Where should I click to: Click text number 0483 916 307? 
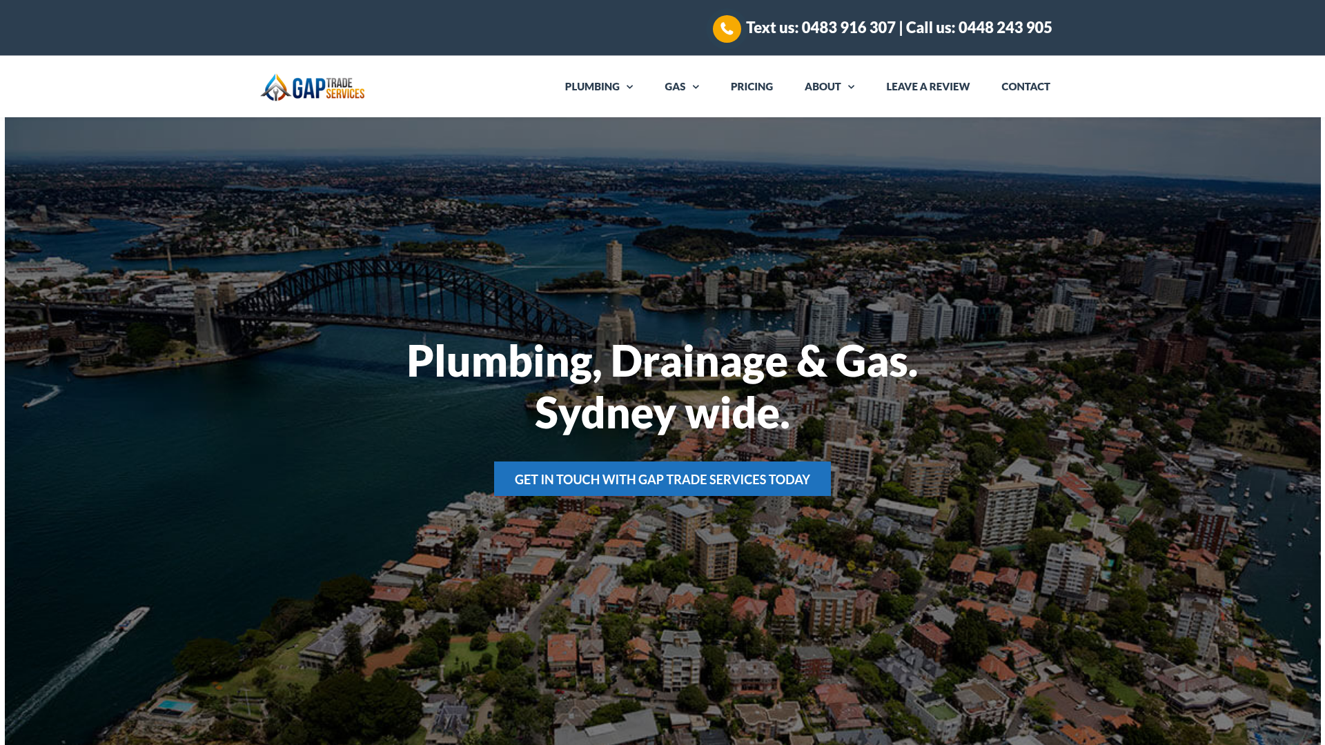pyautogui.click(x=848, y=28)
